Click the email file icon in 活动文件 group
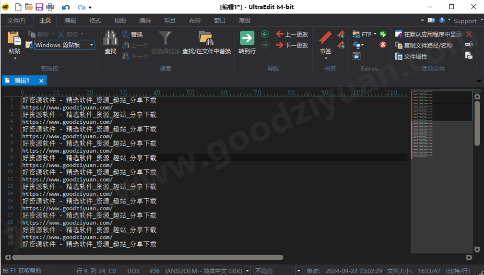Image resolution: width=484 pixels, height=275 pixels. (469, 56)
